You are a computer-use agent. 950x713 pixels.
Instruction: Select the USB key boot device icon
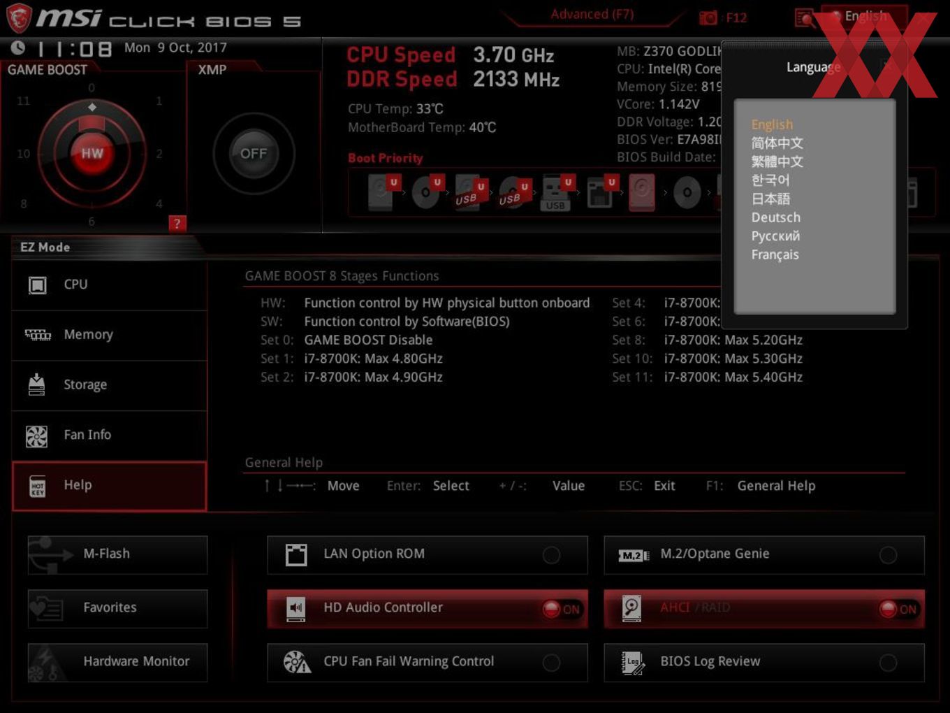pyautogui.click(x=557, y=192)
